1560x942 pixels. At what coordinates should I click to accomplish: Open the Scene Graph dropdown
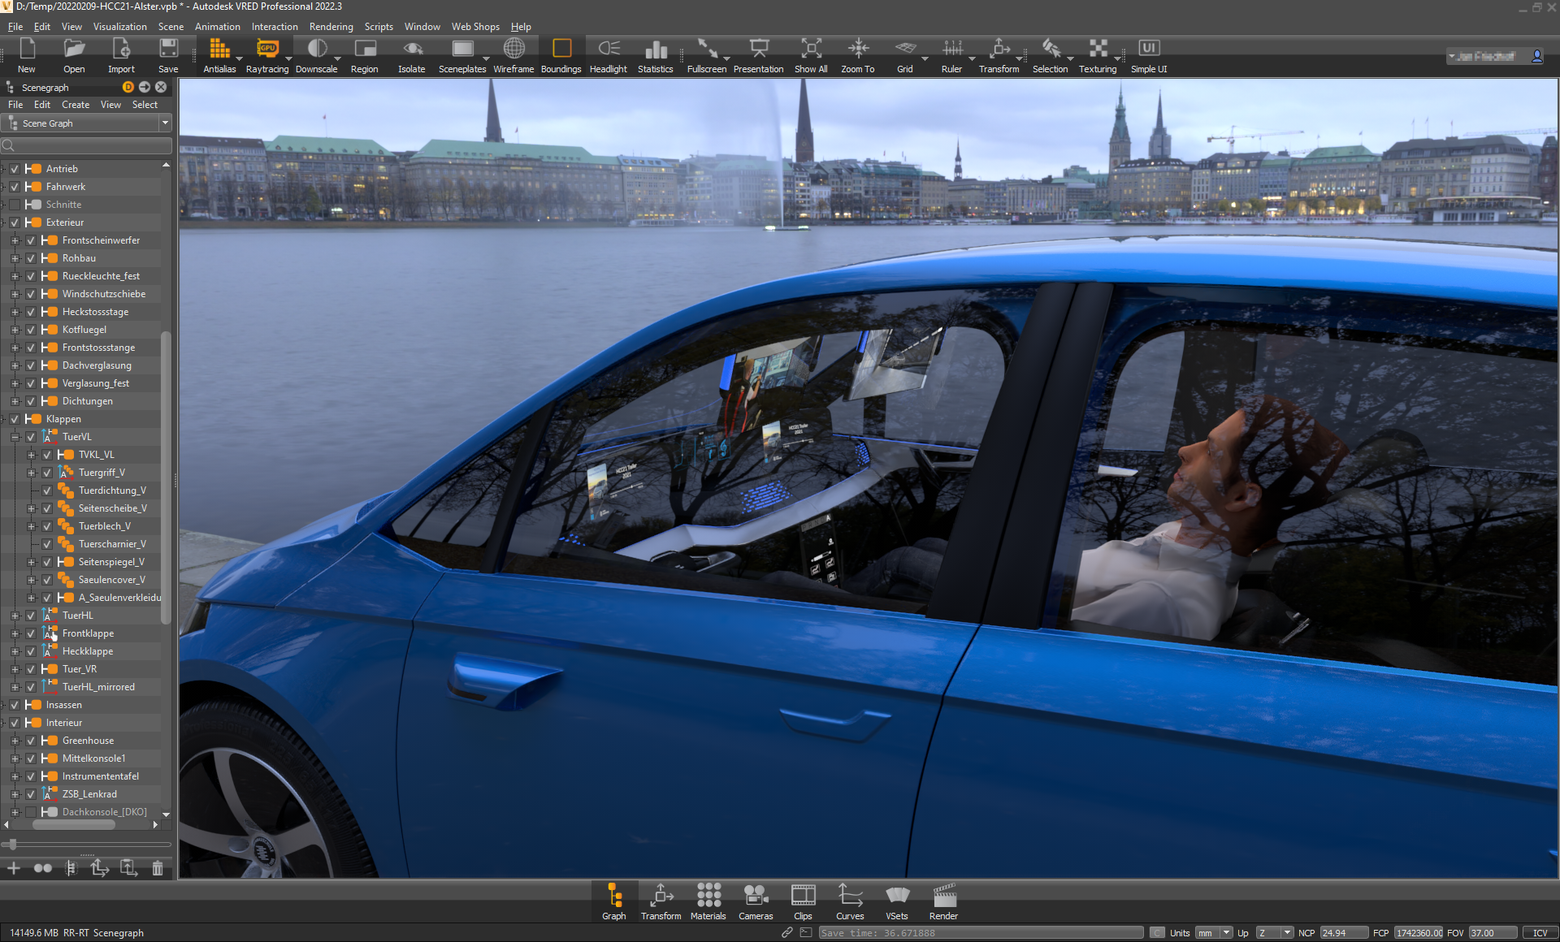(165, 123)
